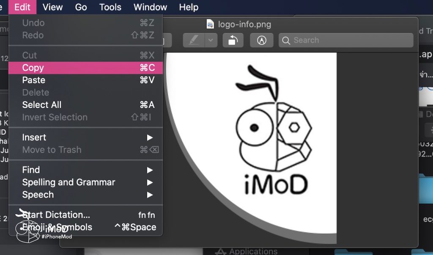
Task: Expand the Find submenu
Action: 31,170
